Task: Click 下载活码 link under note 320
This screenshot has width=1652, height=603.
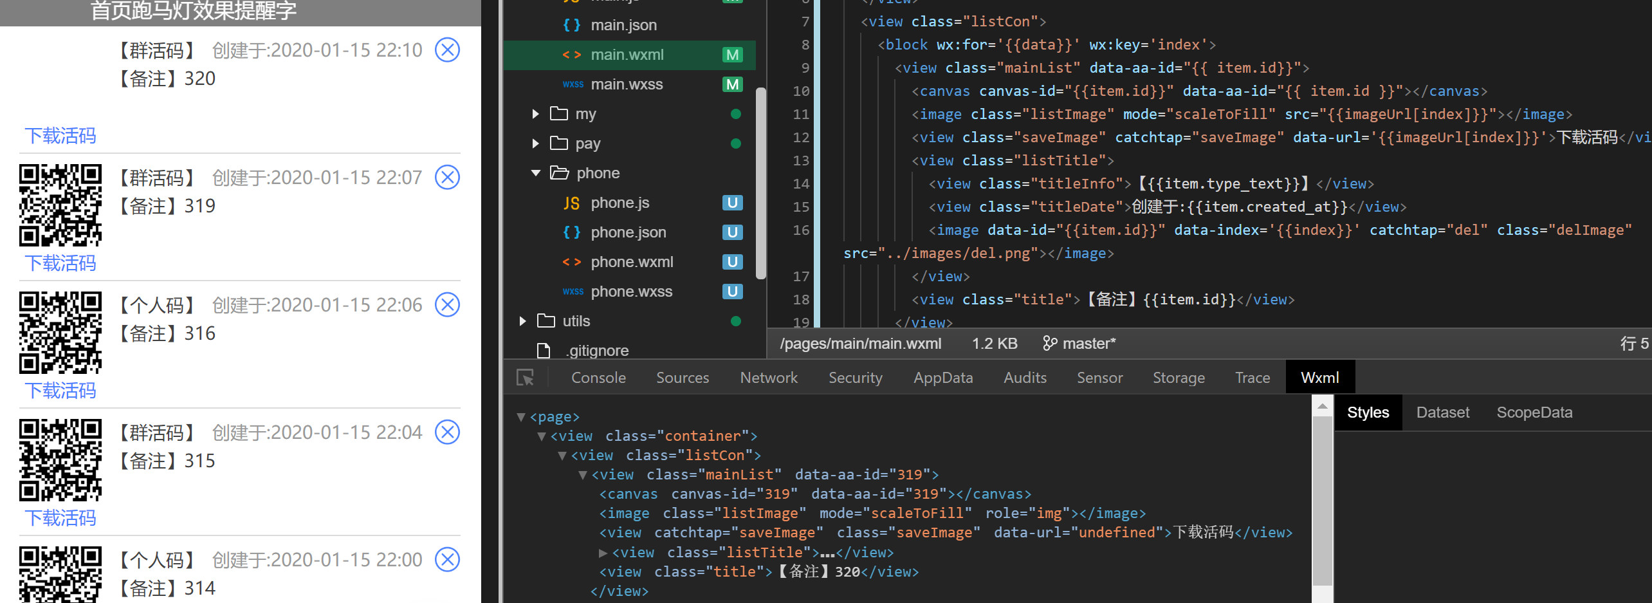Action: pyautogui.click(x=60, y=136)
